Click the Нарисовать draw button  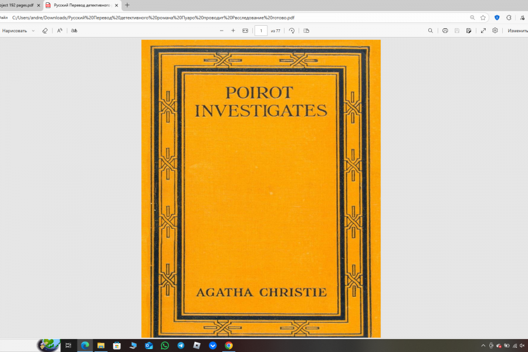click(x=15, y=31)
